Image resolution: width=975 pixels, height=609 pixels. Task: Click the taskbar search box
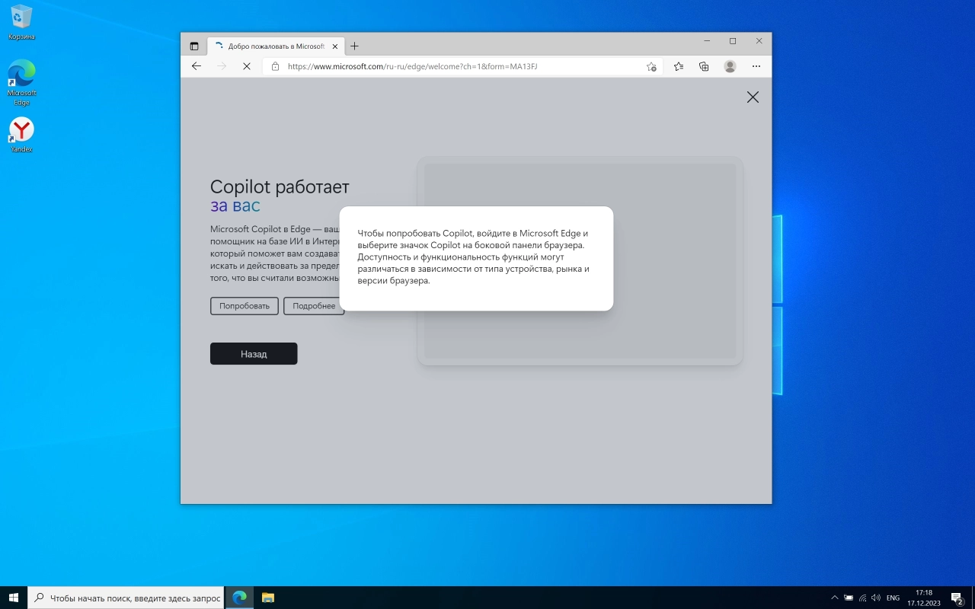pyautogui.click(x=126, y=598)
